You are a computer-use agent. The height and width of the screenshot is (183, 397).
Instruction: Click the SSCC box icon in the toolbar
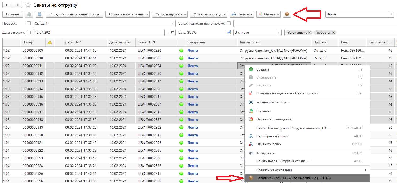[x=287, y=14]
